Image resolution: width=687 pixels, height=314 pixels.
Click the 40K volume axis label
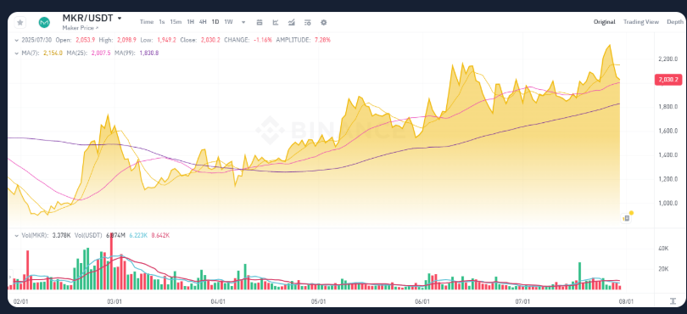coord(663,248)
